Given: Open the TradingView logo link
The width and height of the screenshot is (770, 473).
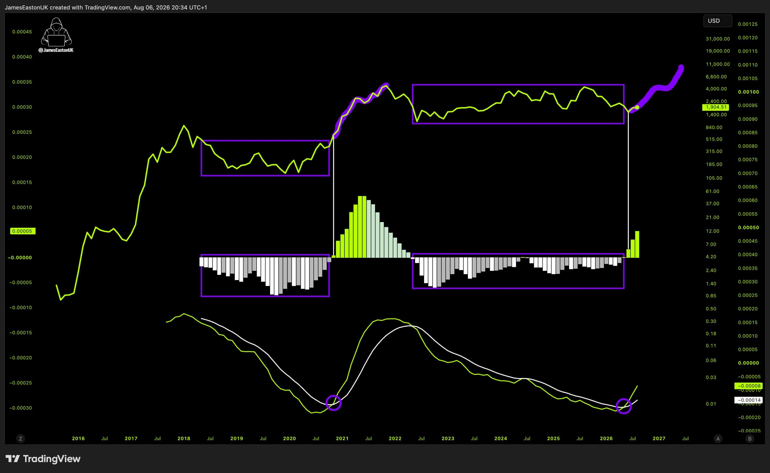Looking at the screenshot, I should [x=43, y=459].
